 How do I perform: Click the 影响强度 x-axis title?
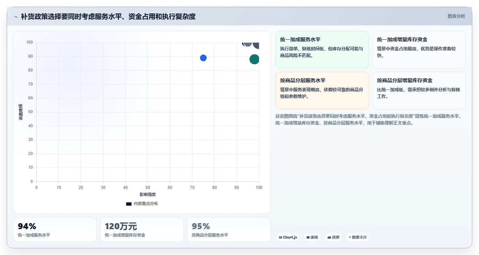(x=148, y=195)
